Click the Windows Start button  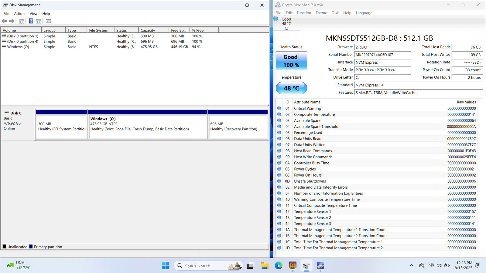click(166, 266)
